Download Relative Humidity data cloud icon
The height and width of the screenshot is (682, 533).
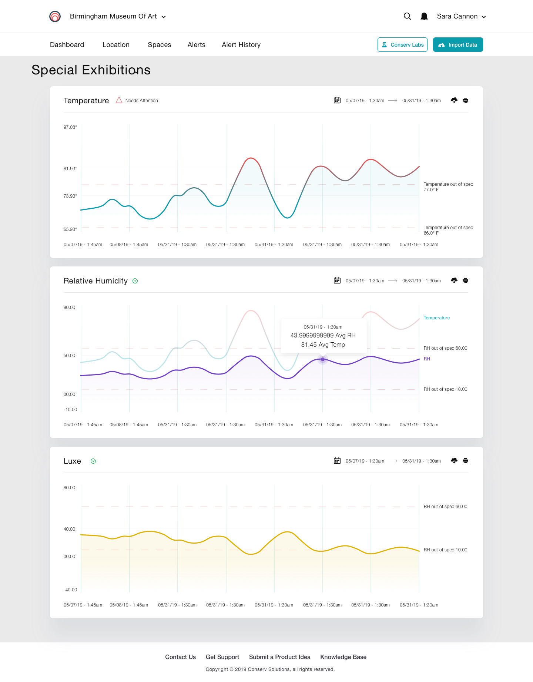pos(454,280)
